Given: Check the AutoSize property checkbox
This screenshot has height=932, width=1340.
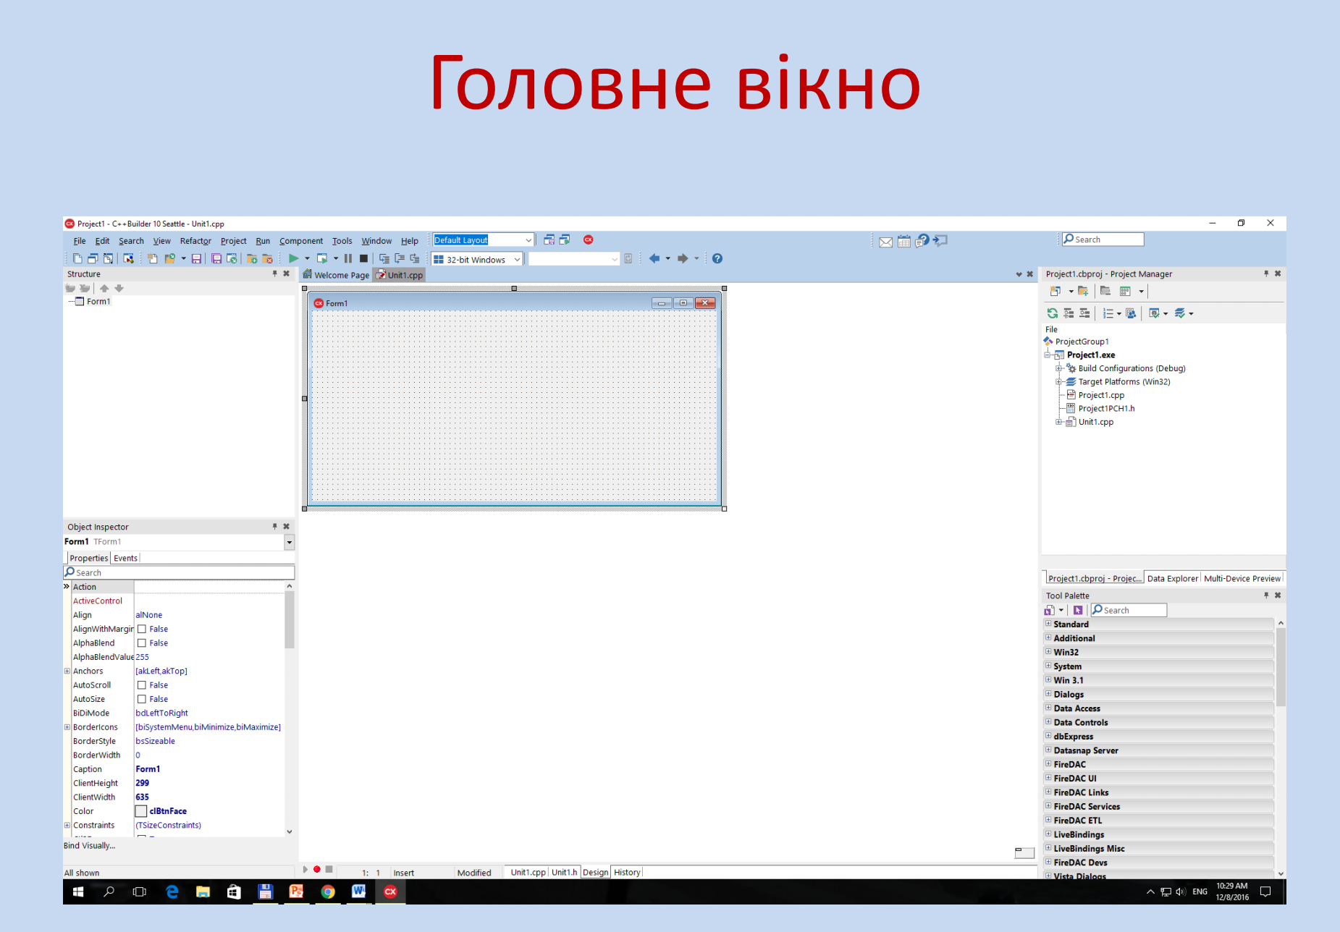Looking at the screenshot, I should click(x=142, y=699).
